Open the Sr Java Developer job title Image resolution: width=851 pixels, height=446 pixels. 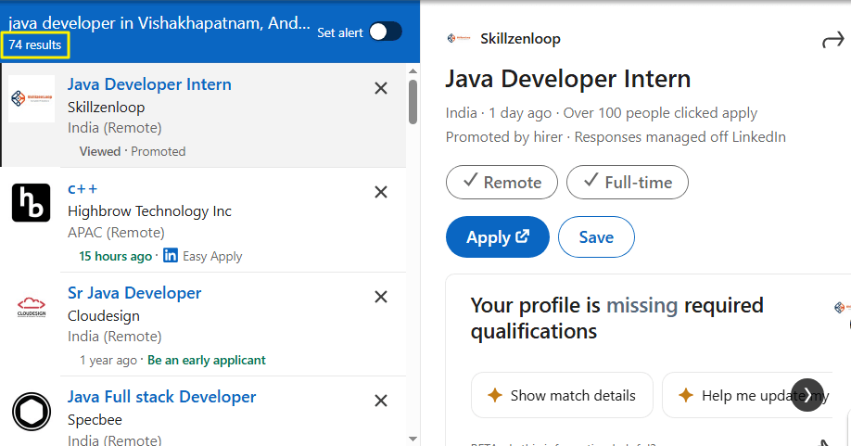coord(134,293)
